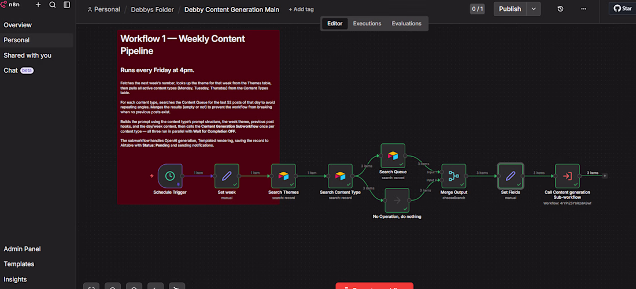Viewport: 636px width, 289px height.
Task: Click the beta badge next to Chat
Action: 27,71
